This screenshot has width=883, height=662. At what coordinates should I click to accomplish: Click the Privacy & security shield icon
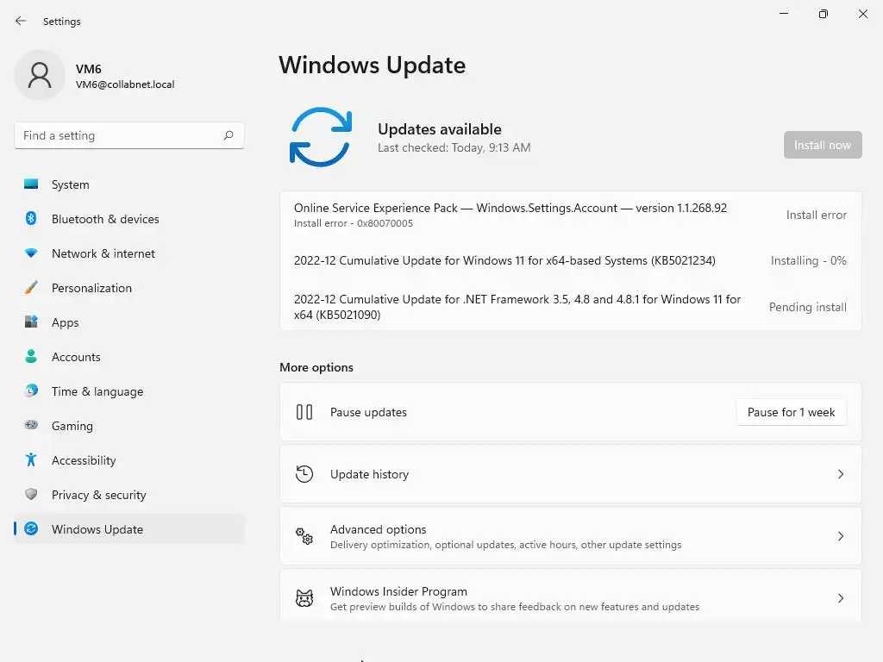coord(31,494)
